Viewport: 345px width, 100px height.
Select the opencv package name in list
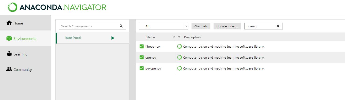(151, 58)
